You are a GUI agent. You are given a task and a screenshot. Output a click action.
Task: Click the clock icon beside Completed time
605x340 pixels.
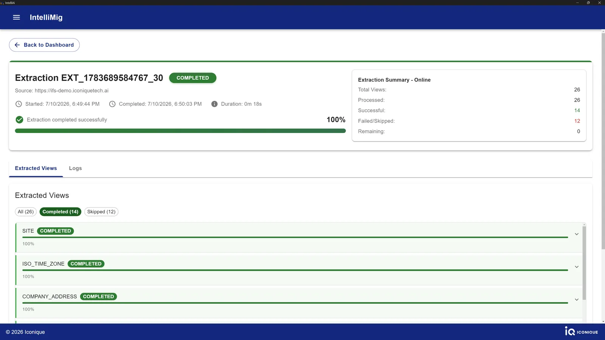[x=112, y=104]
